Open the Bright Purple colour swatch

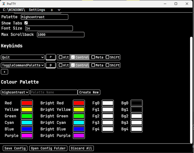pyautogui.click(x=79, y=136)
